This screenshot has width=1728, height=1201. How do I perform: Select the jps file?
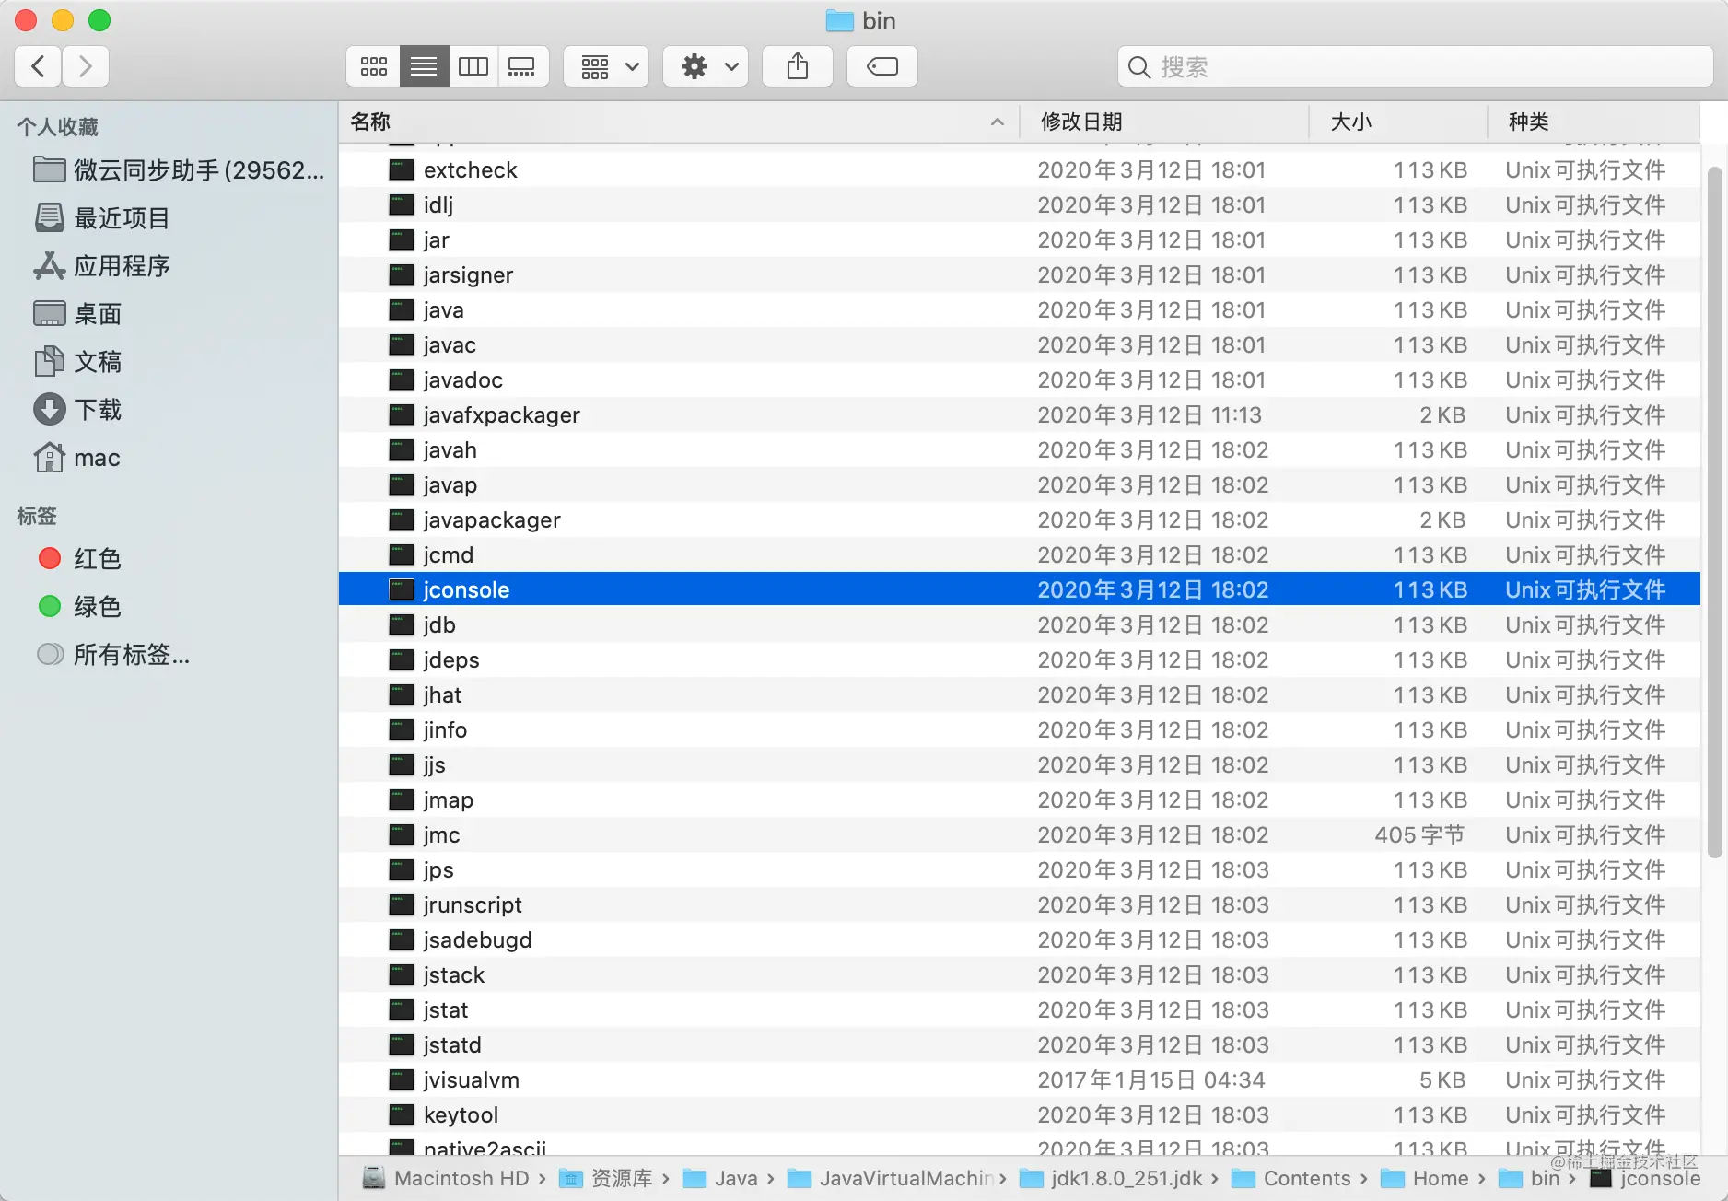(1019, 870)
